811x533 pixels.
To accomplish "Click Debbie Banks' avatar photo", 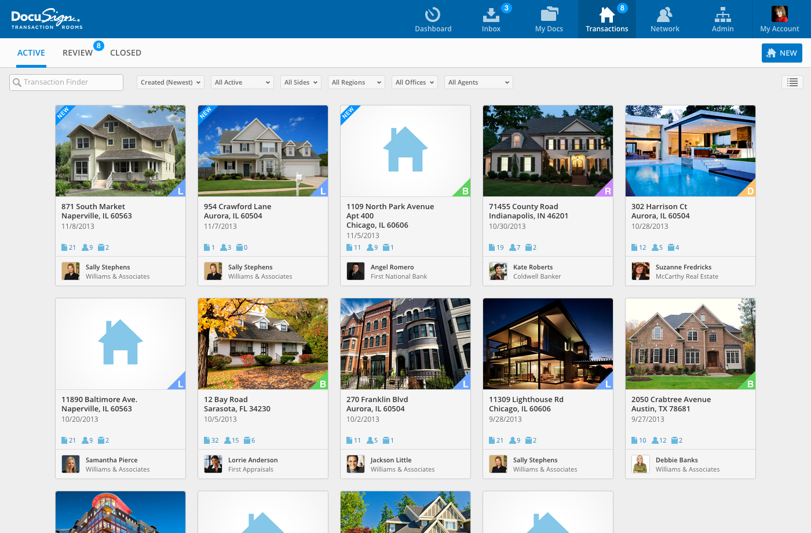I will 641,464.
